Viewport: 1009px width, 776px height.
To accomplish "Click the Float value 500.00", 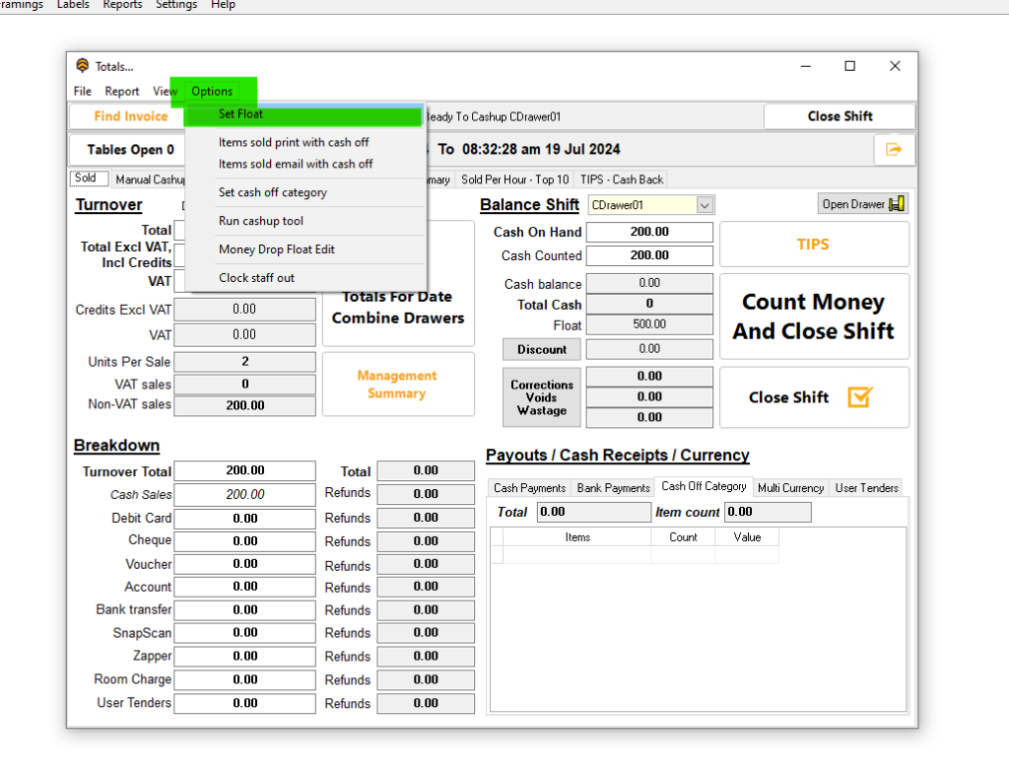I will coord(649,324).
